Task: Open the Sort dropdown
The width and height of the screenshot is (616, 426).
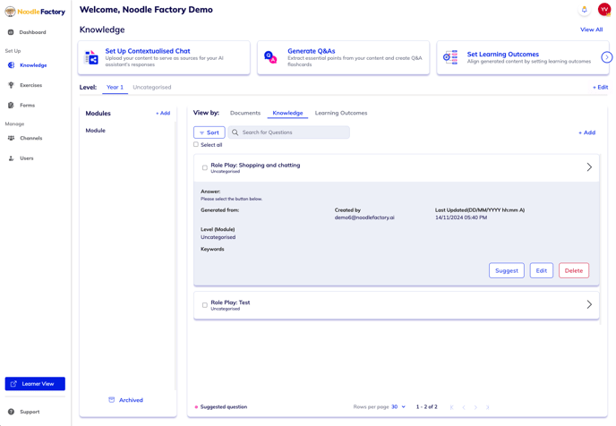Action: click(x=209, y=132)
